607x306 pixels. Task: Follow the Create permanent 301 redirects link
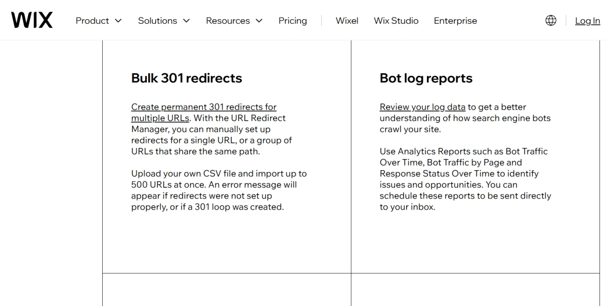coord(204,113)
